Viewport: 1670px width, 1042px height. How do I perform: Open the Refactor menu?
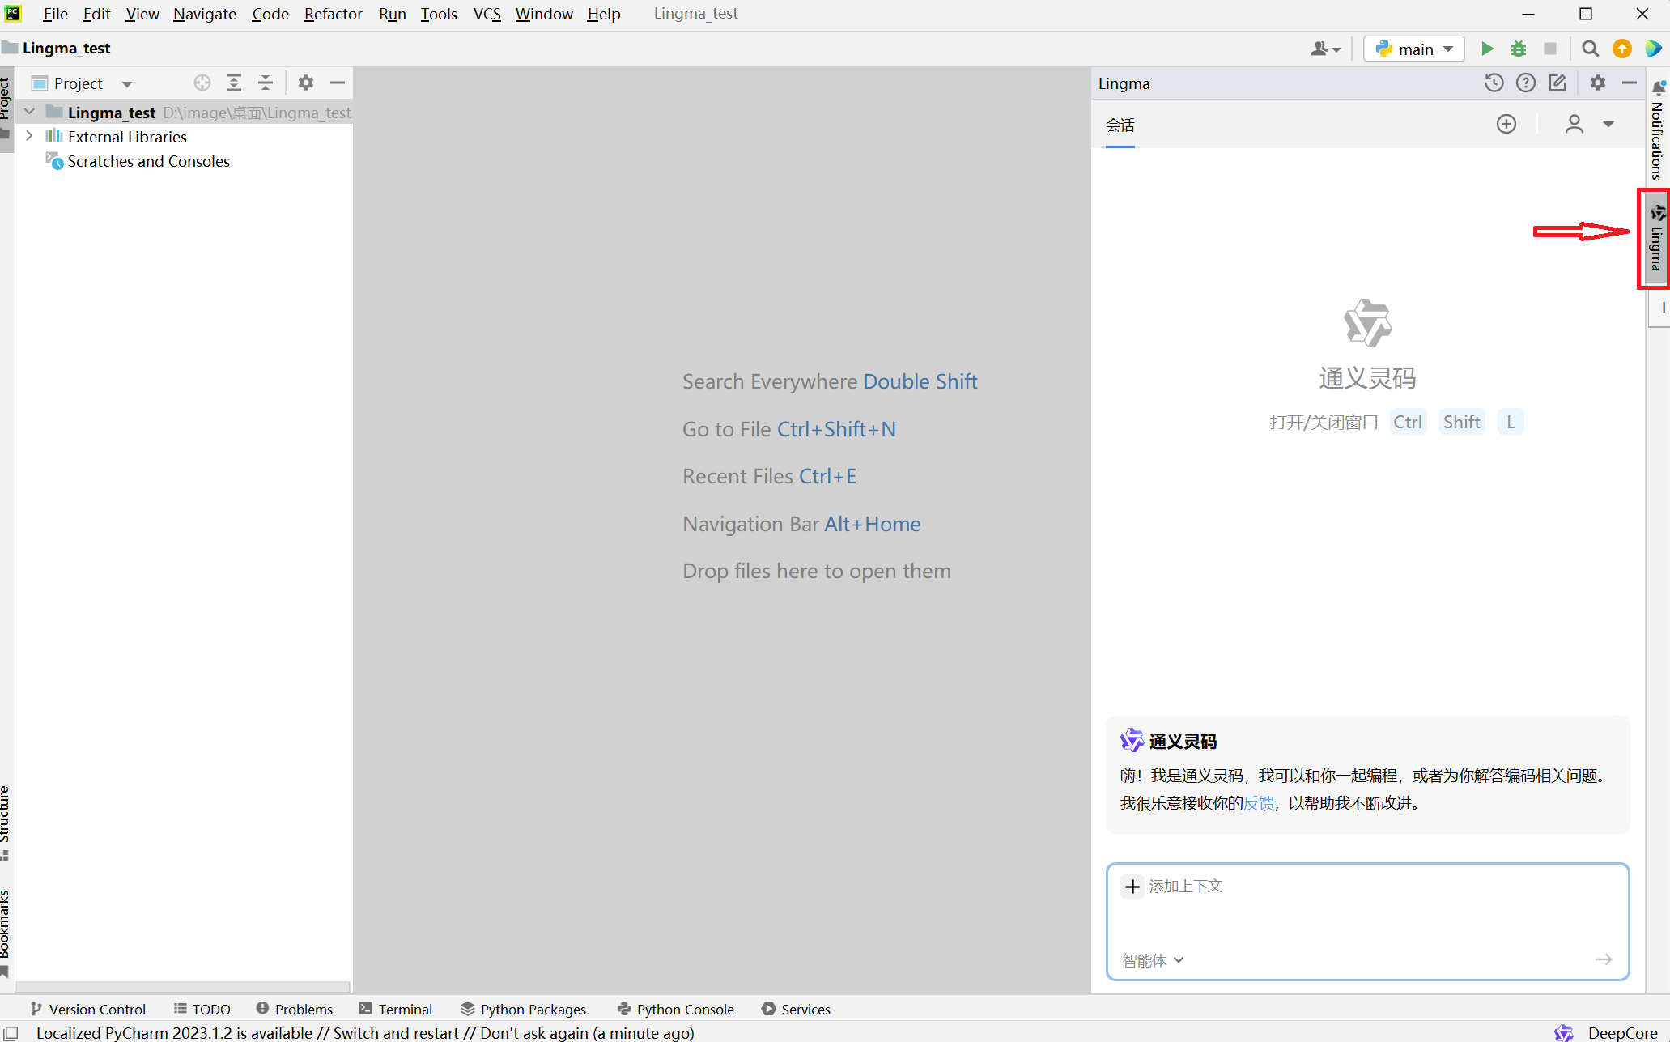click(333, 14)
